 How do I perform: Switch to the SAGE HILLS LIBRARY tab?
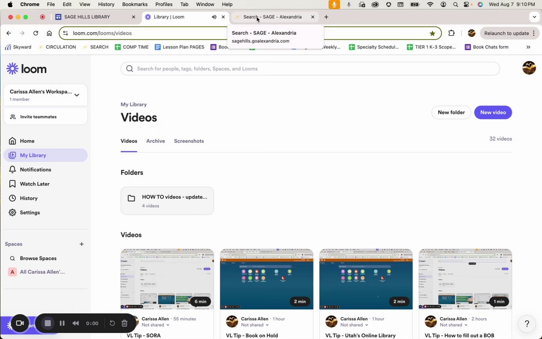[x=96, y=17]
